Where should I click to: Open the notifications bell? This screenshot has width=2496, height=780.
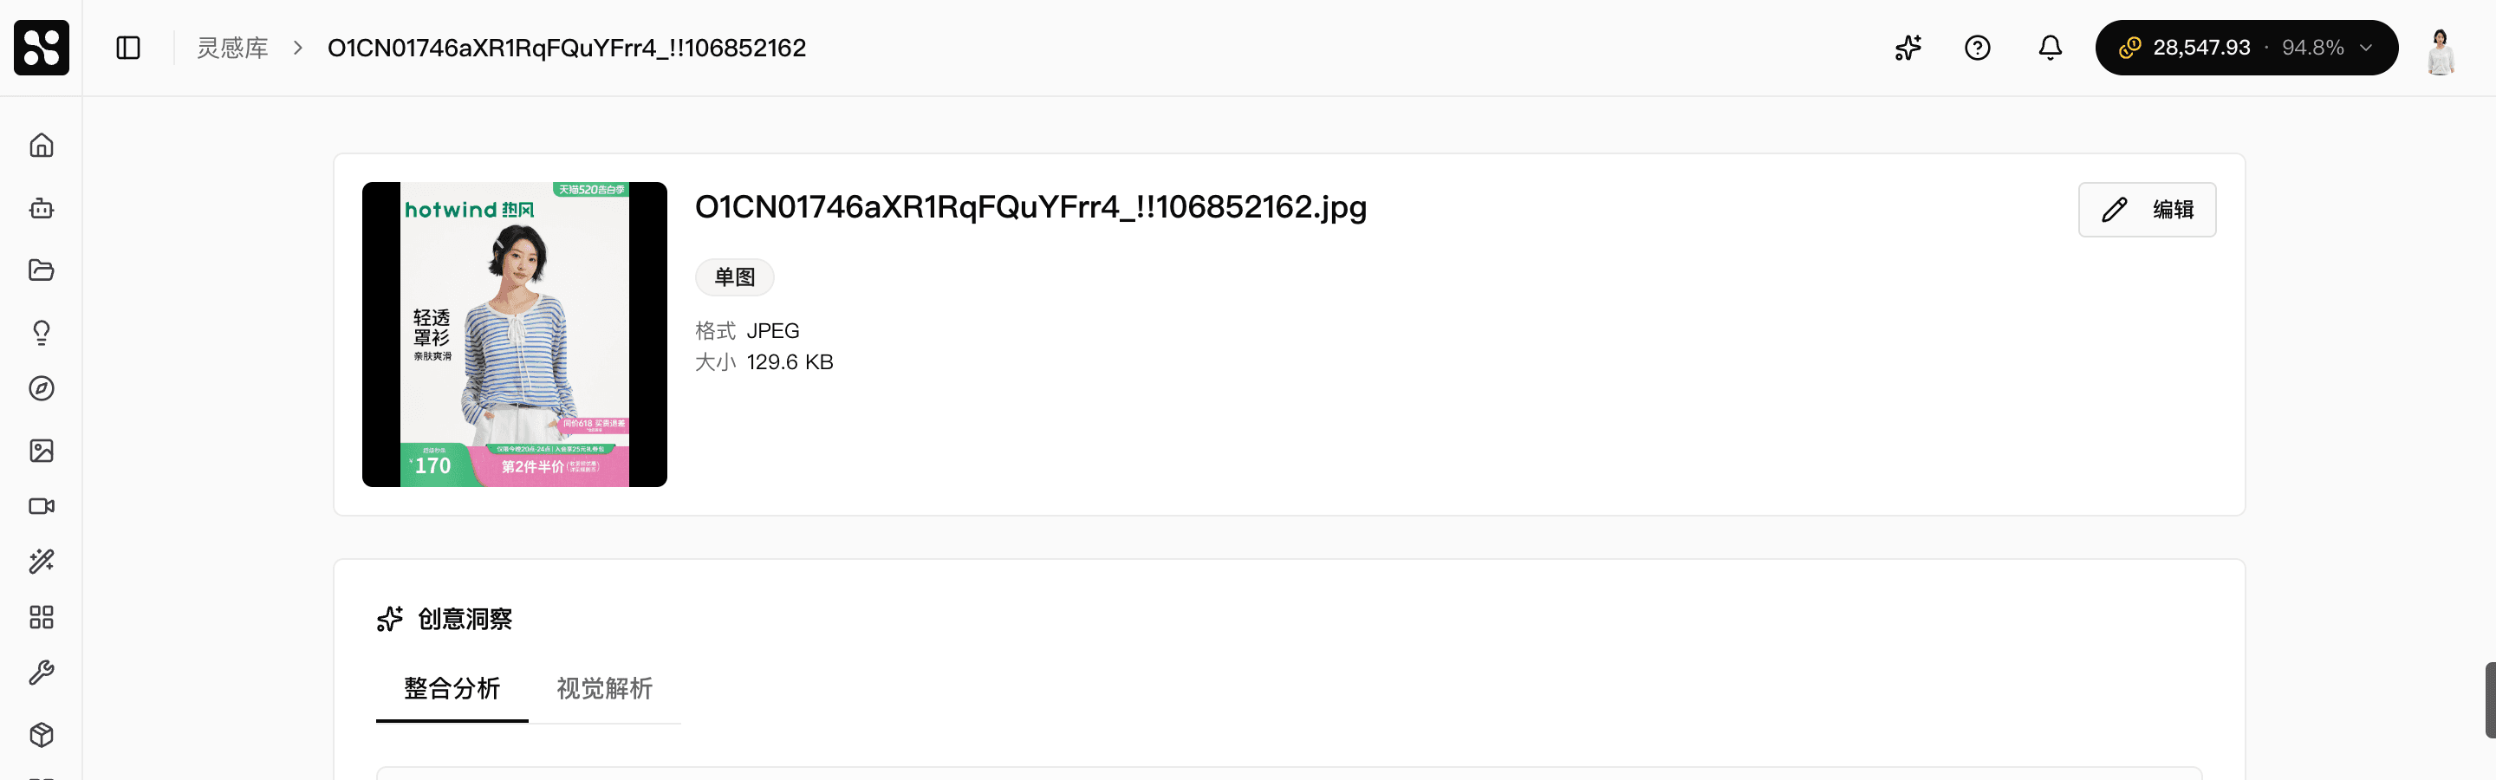pos(2051,48)
